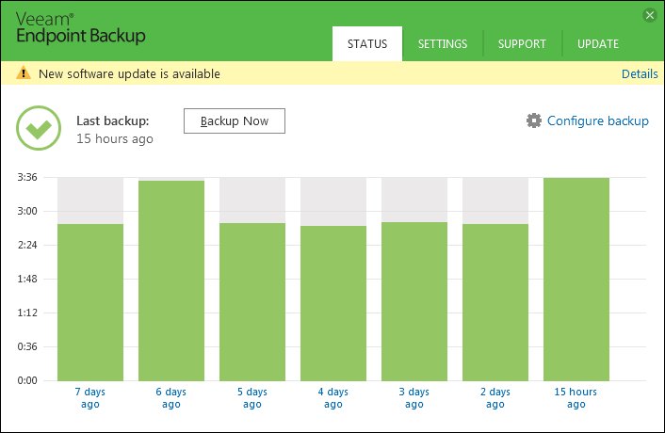Click the 1:12 y-axis value
The image size is (665, 433).
(27, 313)
